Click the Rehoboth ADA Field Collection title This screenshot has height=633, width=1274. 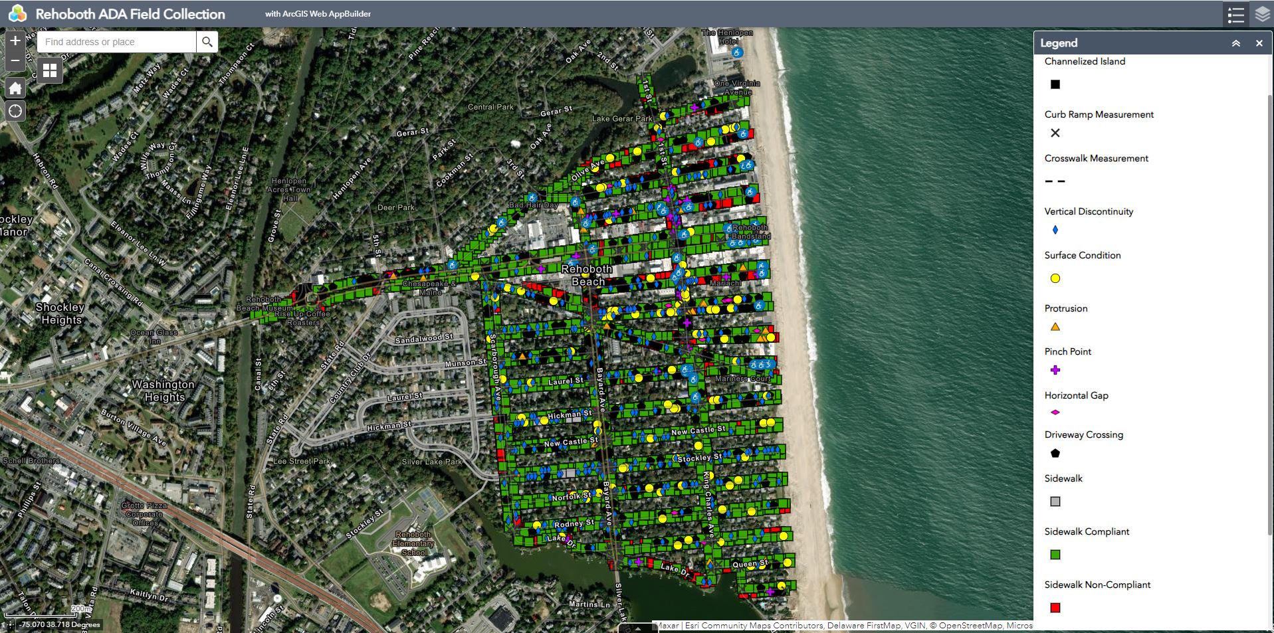click(x=130, y=14)
